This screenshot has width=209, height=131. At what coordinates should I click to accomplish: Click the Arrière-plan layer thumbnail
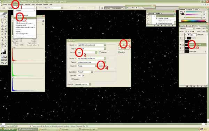pos(187,51)
